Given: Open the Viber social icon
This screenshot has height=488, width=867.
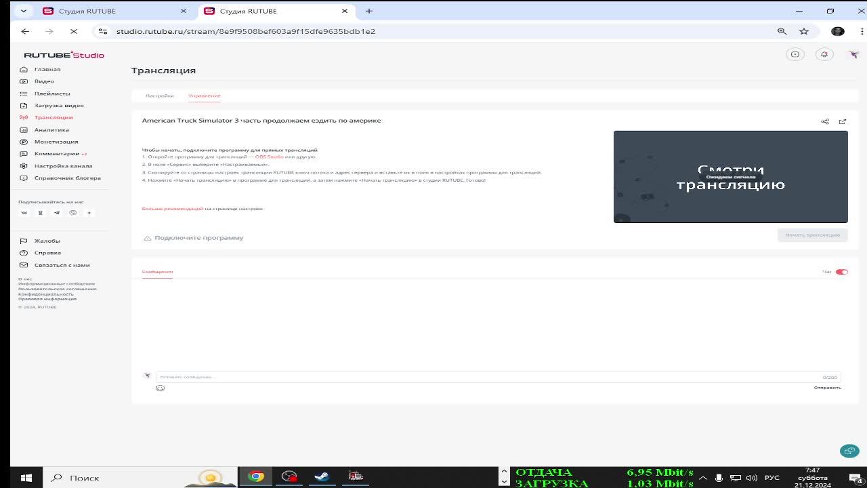Looking at the screenshot, I should coord(73,213).
